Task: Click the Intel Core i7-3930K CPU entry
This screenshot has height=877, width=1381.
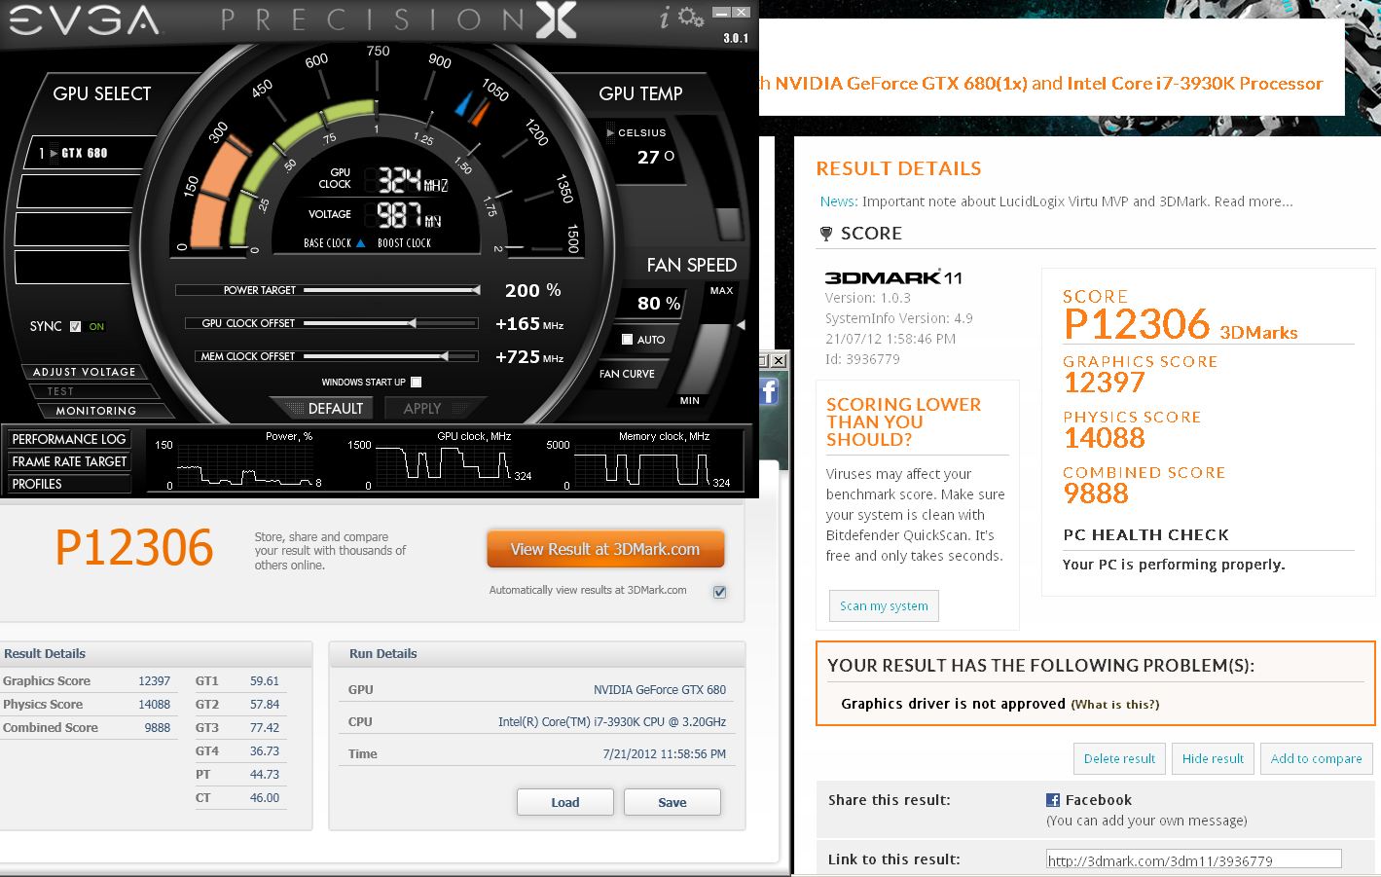Action: click(x=611, y=722)
